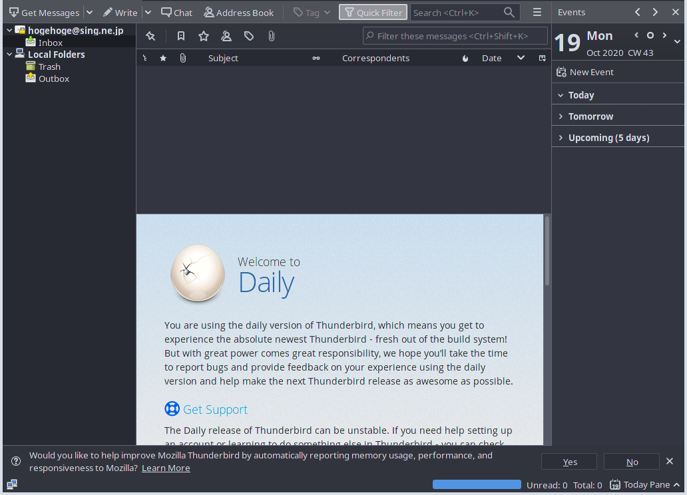Select the hogehoge@sing.ne.jp account
687x495 pixels.
tap(75, 30)
